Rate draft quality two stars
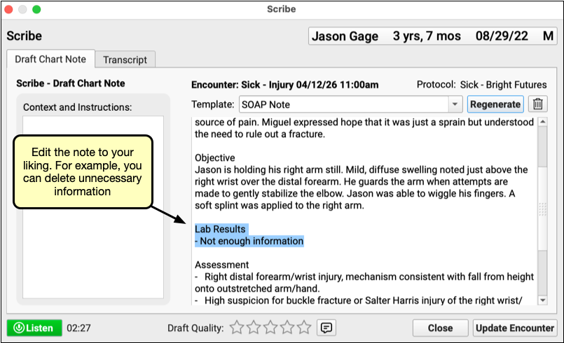 click(253, 328)
